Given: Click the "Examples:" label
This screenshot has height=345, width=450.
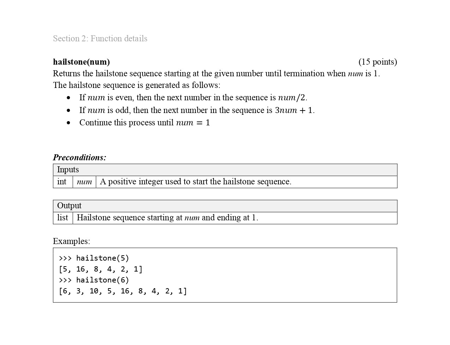Looking at the screenshot, I should [x=71, y=241].
